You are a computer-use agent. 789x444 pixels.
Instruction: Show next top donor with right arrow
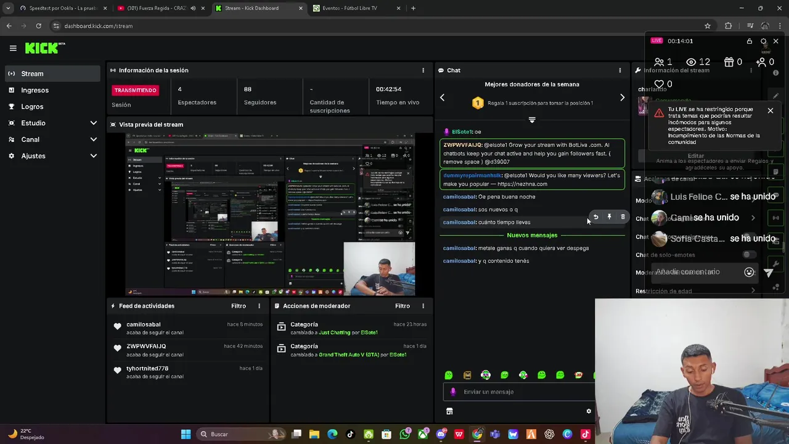622,97
